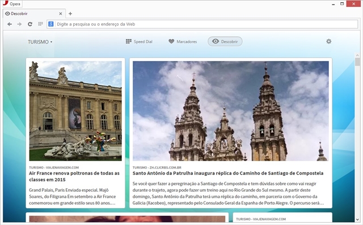Read the Grand Palais article summary text
Screen dimensions: 363x225
click(x=73, y=197)
